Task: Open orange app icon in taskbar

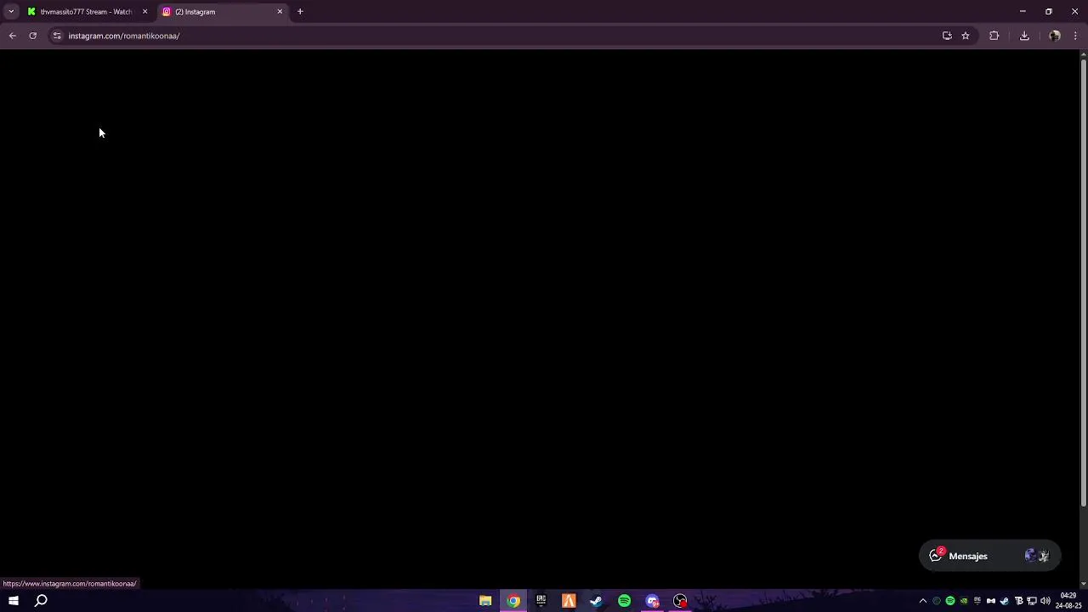Action: coord(569,601)
